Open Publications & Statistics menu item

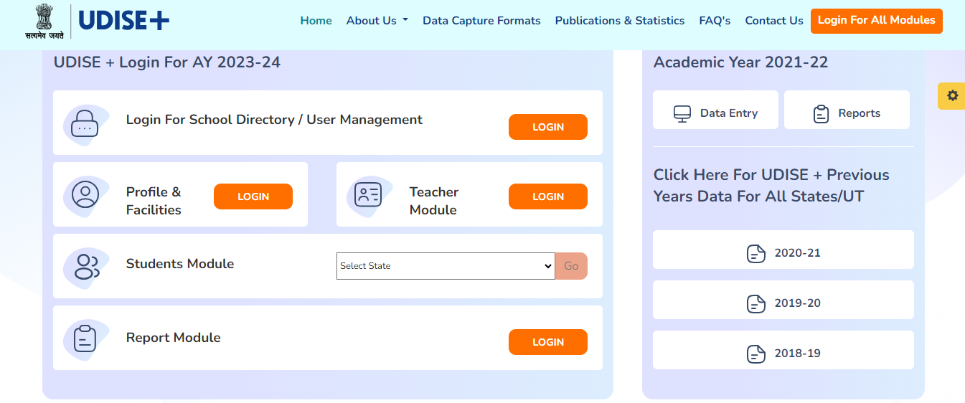pyautogui.click(x=620, y=21)
